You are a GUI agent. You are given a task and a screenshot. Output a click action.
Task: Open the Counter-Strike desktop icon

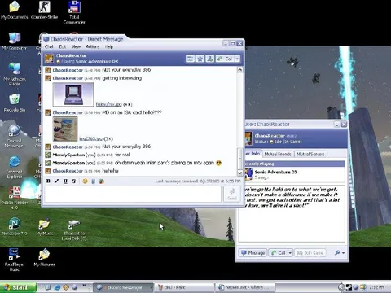click(x=44, y=11)
